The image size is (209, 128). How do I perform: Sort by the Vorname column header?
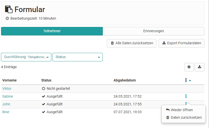tap(10, 80)
